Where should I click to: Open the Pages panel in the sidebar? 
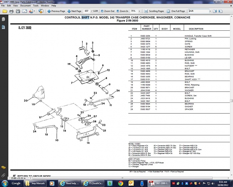click(3, 19)
